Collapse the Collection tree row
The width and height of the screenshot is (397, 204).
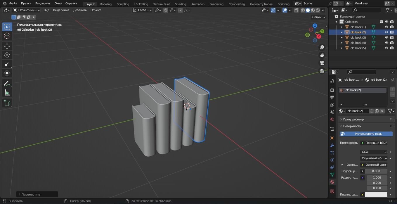[336, 22]
